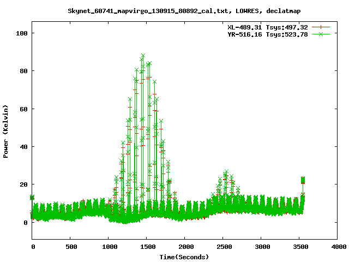Click the green line sample in the legend
Screen dimensions: 349x262
(321, 34)
